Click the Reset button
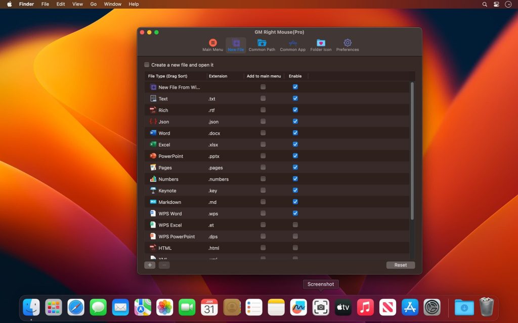Screen dimensions: 518x323 [x=400, y=264]
